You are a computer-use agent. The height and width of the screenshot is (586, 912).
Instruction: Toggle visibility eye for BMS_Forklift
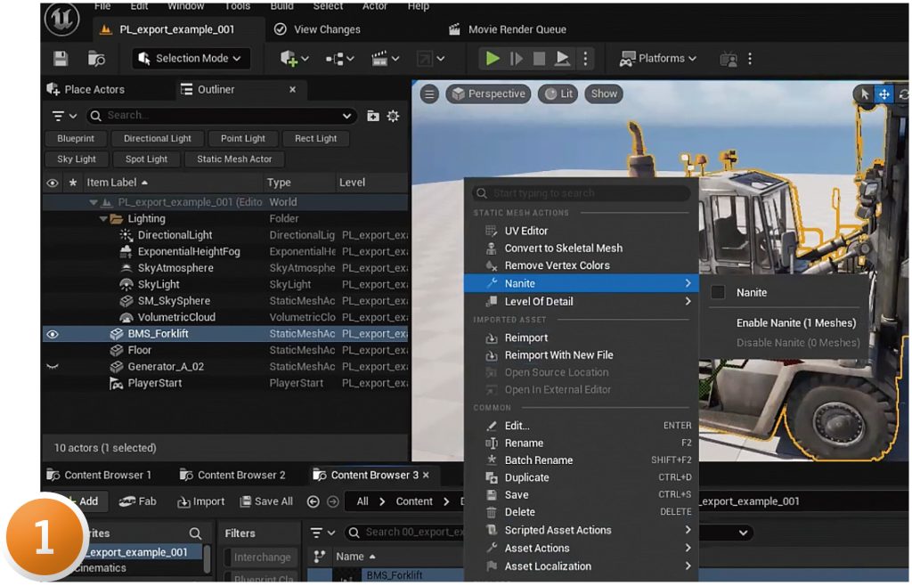coord(53,334)
